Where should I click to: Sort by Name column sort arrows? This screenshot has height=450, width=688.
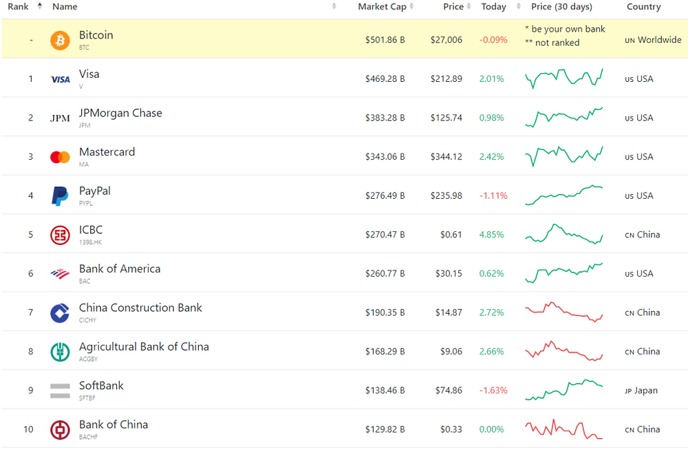(x=334, y=6)
